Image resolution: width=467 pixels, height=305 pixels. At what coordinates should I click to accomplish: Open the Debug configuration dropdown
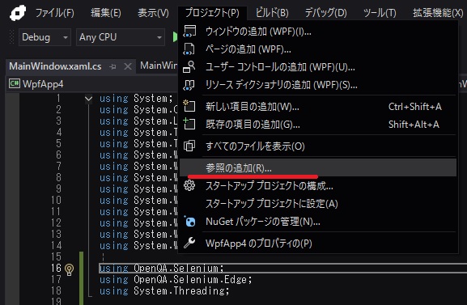[x=45, y=37]
